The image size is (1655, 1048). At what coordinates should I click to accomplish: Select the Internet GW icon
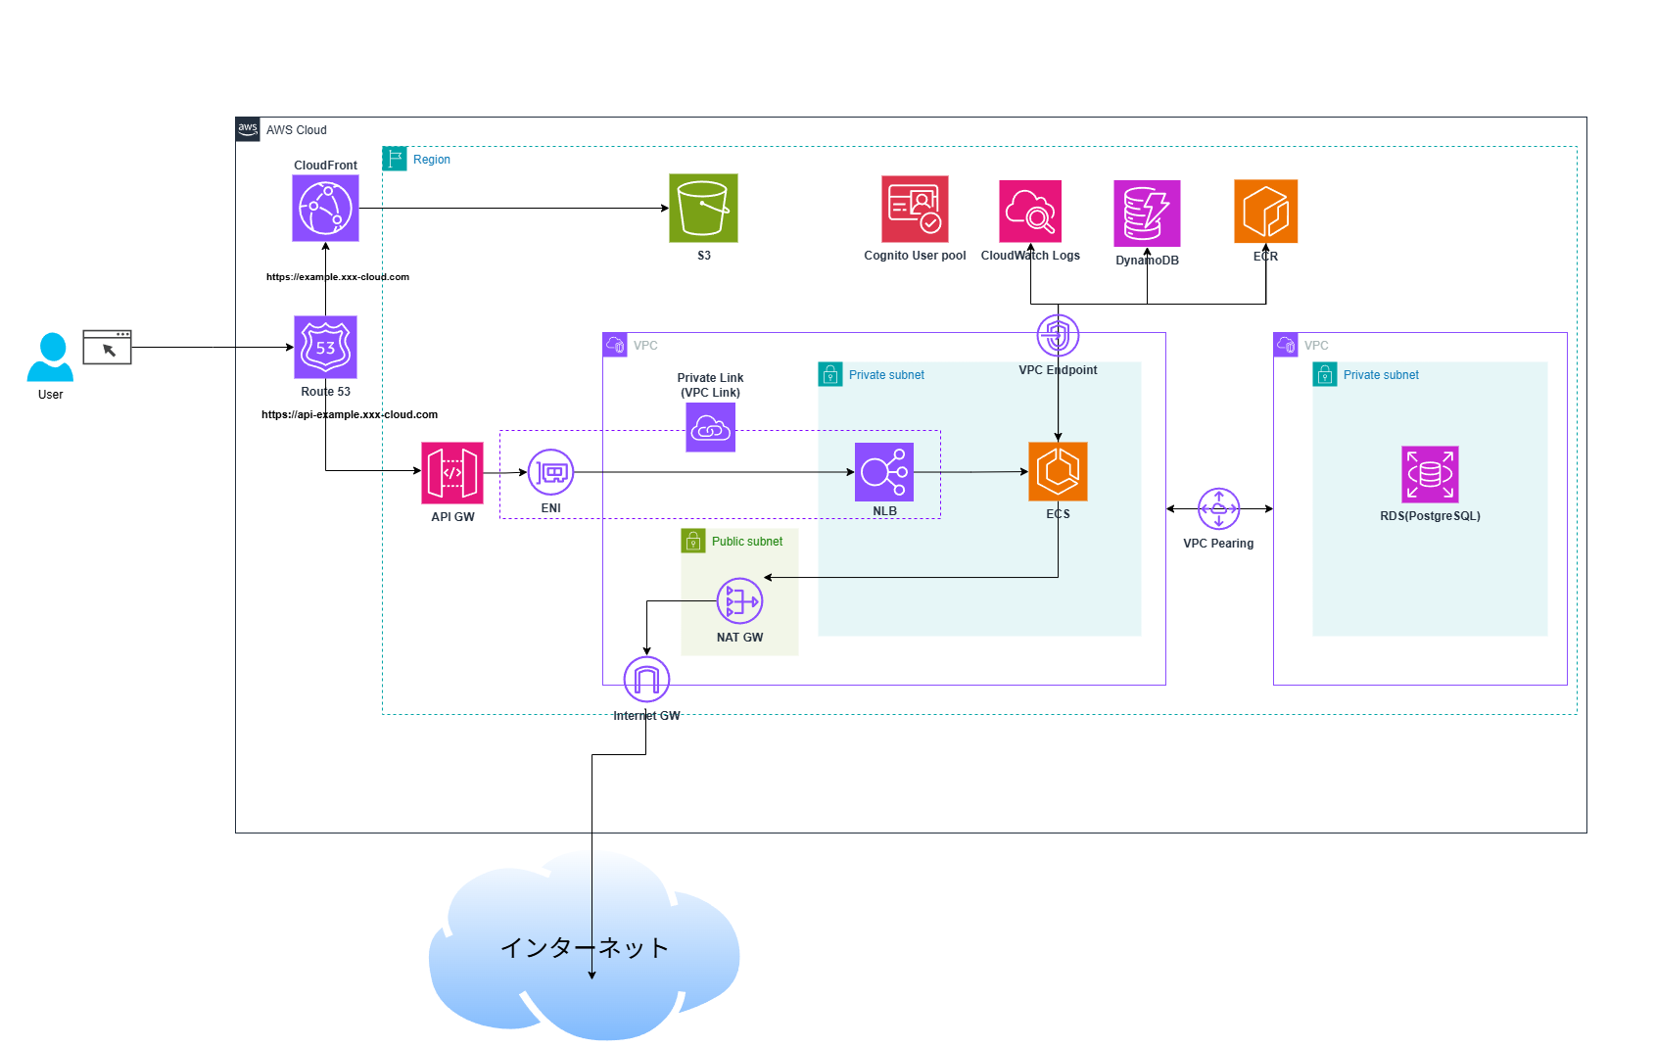point(645,678)
